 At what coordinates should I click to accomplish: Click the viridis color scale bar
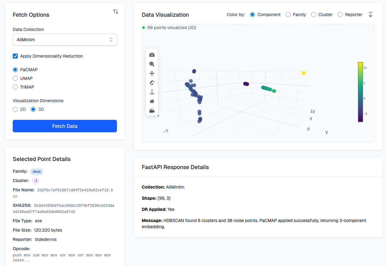(x=360, y=92)
